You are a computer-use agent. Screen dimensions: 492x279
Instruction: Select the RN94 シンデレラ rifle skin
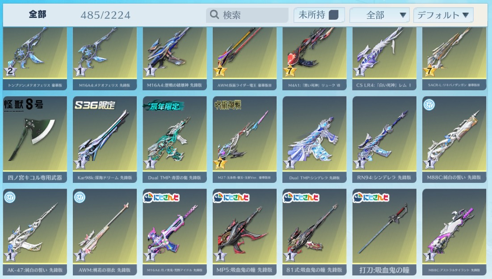[384, 139]
